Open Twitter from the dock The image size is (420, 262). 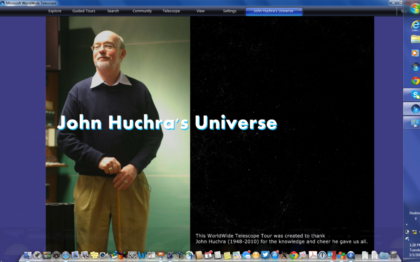[265, 255]
